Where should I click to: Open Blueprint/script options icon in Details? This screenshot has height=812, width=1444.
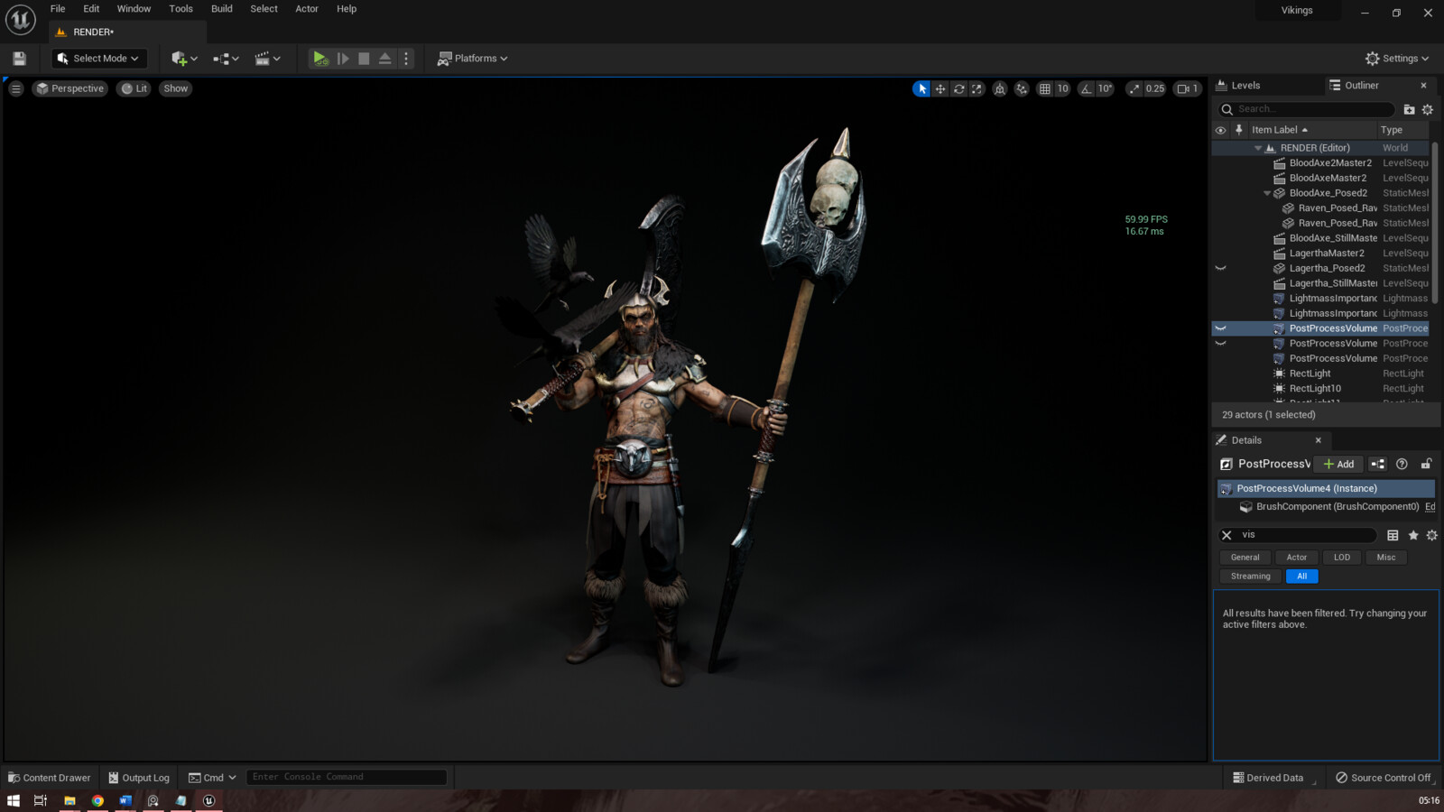[x=1377, y=465]
